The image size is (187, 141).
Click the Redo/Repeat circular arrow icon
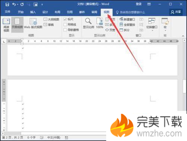click(22, 4)
